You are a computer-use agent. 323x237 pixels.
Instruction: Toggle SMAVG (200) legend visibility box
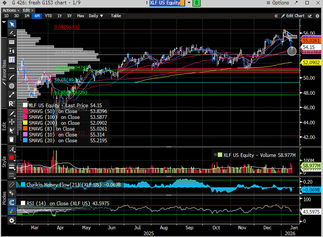tap(25, 123)
